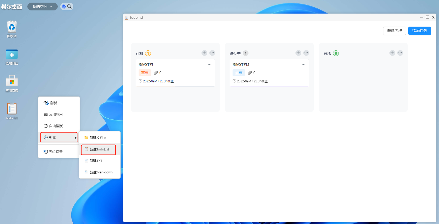Click the 添加任务 button

click(419, 31)
